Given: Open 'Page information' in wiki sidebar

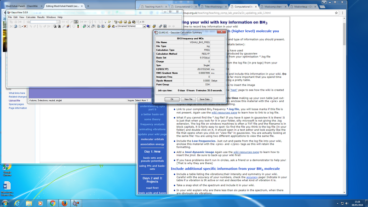Looking at the screenshot, I should point(18,108).
